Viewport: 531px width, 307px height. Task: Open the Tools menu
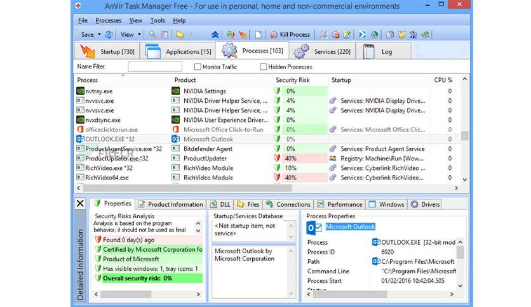(x=158, y=21)
